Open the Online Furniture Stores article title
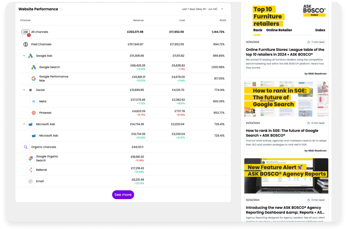347x229 pixels. pyautogui.click(x=285, y=52)
